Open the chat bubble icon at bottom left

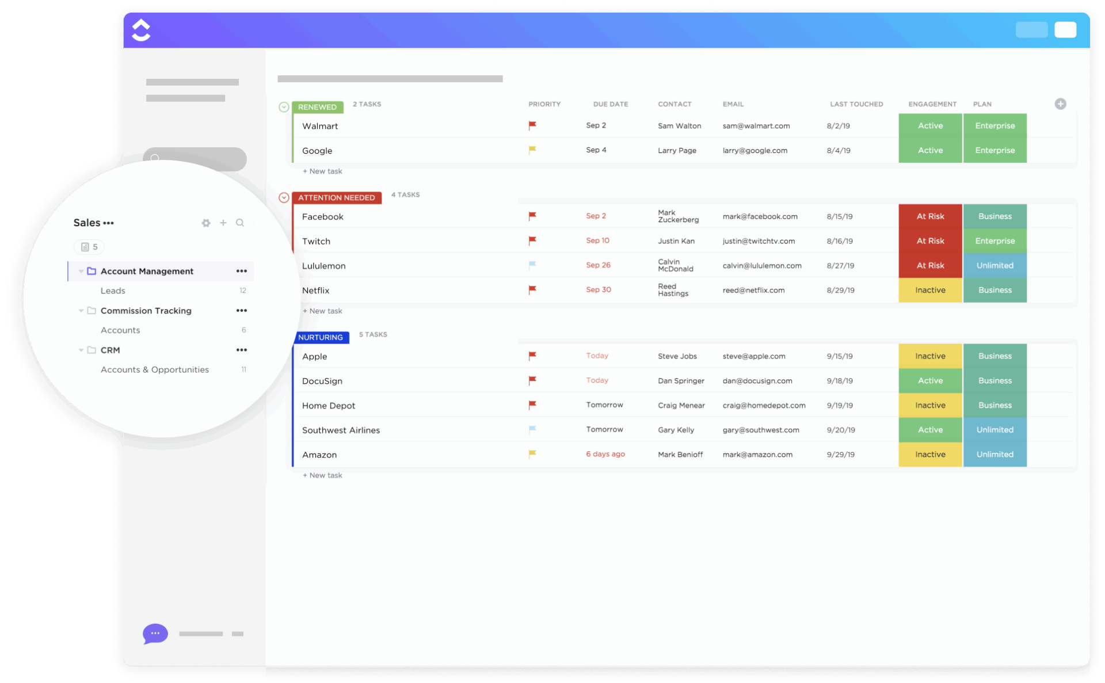[x=154, y=634]
